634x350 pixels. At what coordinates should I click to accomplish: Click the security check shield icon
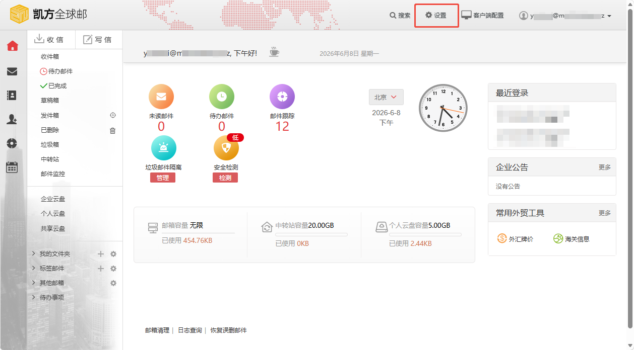pyautogui.click(x=226, y=148)
